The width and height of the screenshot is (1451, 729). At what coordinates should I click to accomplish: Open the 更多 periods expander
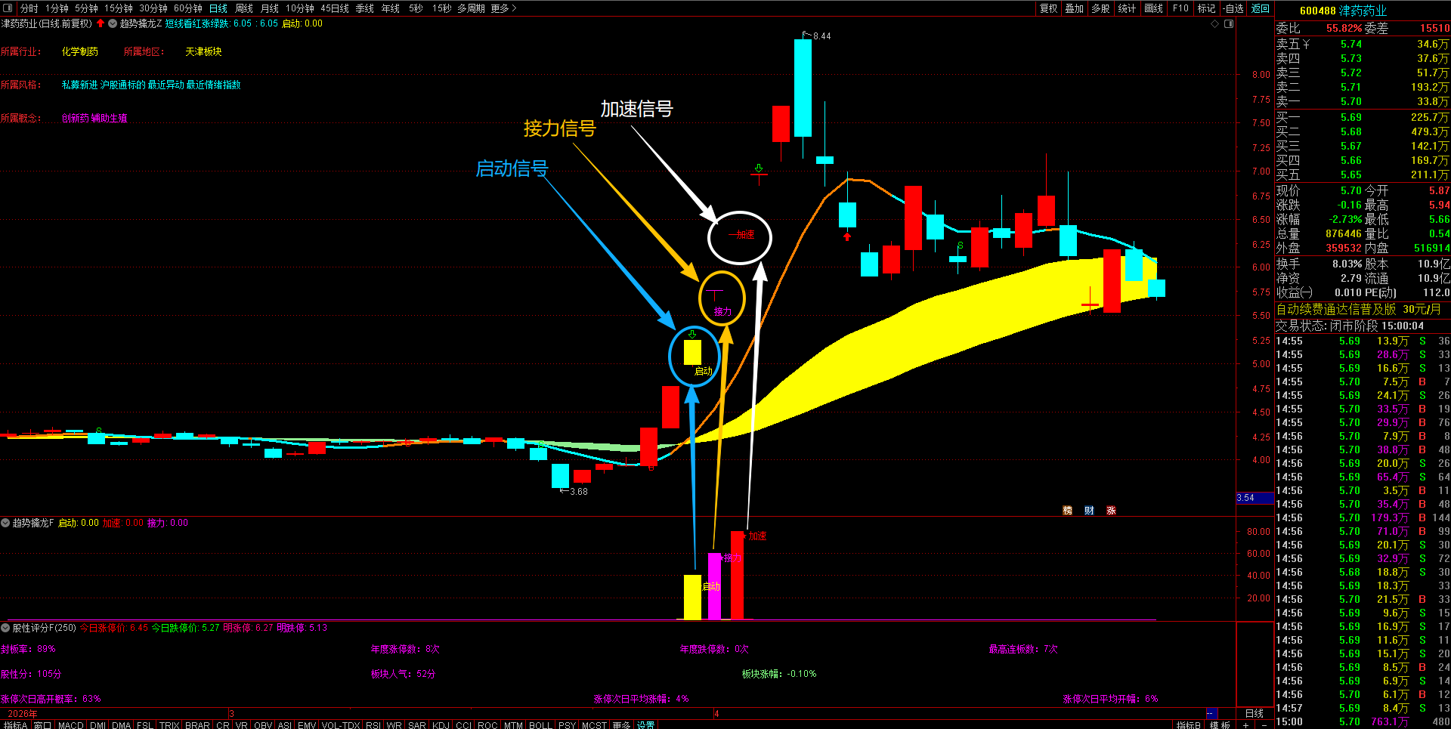(x=503, y=8)
